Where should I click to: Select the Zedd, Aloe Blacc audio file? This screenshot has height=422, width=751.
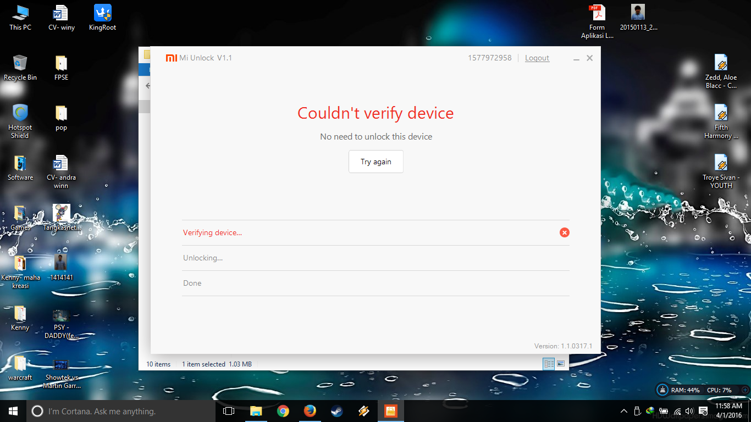pyautogui.click(x=721, y=71)
